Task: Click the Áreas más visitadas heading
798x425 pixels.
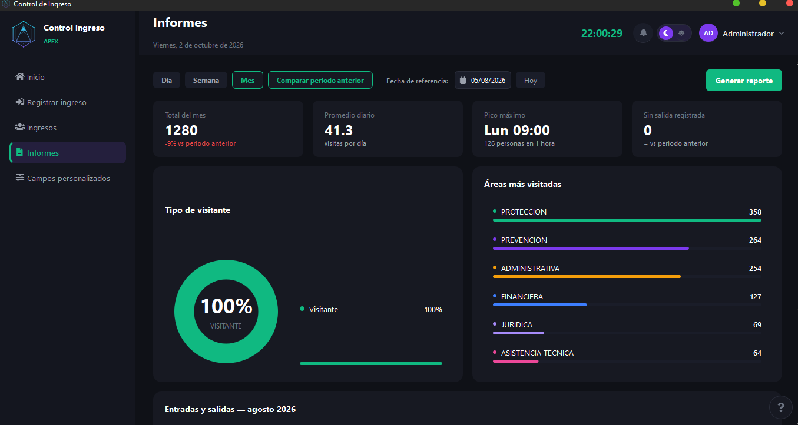Action: click(522, 184)
